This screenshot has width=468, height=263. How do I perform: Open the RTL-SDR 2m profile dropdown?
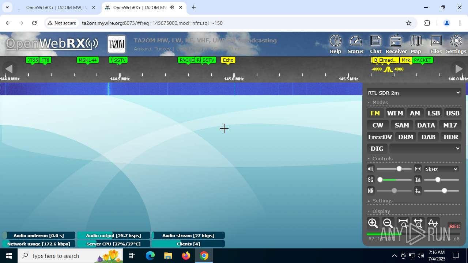tap(414, 93)
